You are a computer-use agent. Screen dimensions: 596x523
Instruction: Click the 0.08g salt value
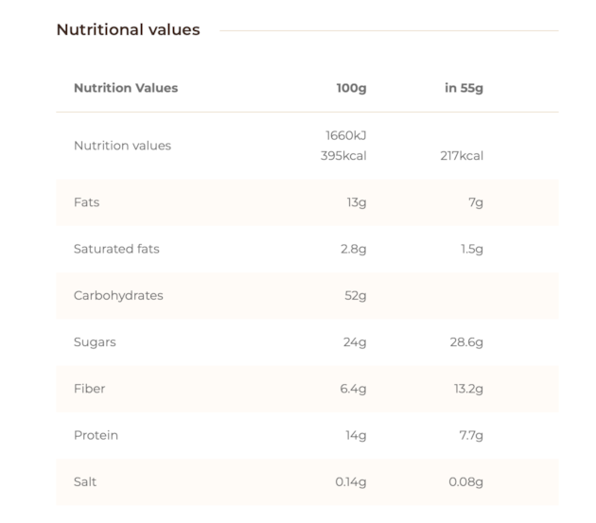tap(465, 482)
